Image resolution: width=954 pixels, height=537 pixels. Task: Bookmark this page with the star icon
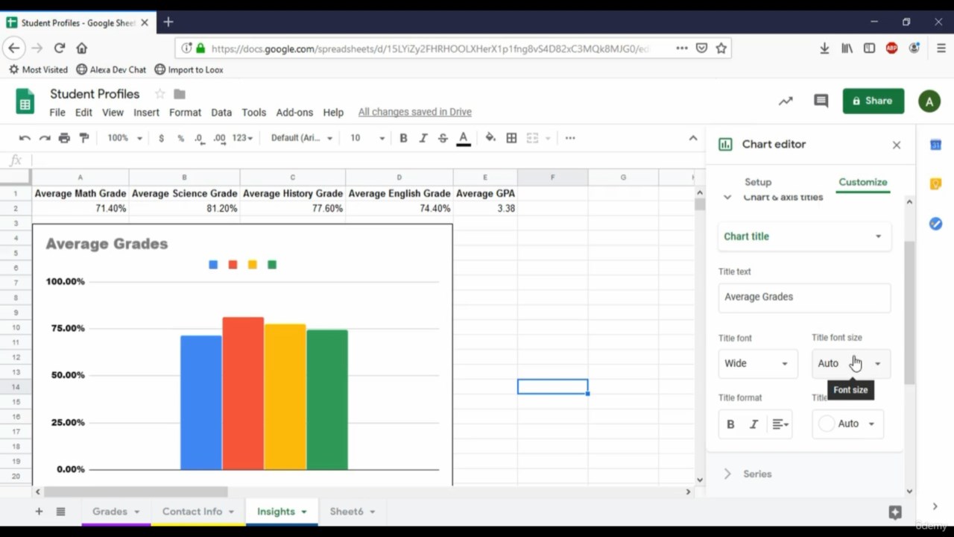click(721, 48)
